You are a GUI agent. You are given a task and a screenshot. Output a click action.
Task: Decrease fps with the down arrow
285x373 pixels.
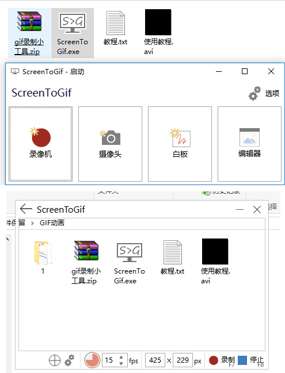point(121,364)
